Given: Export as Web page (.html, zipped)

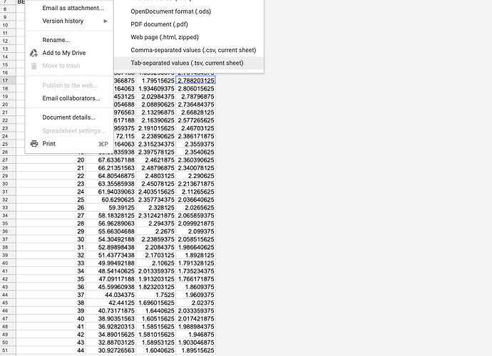Looking at the screenshot, I should 175,37.
